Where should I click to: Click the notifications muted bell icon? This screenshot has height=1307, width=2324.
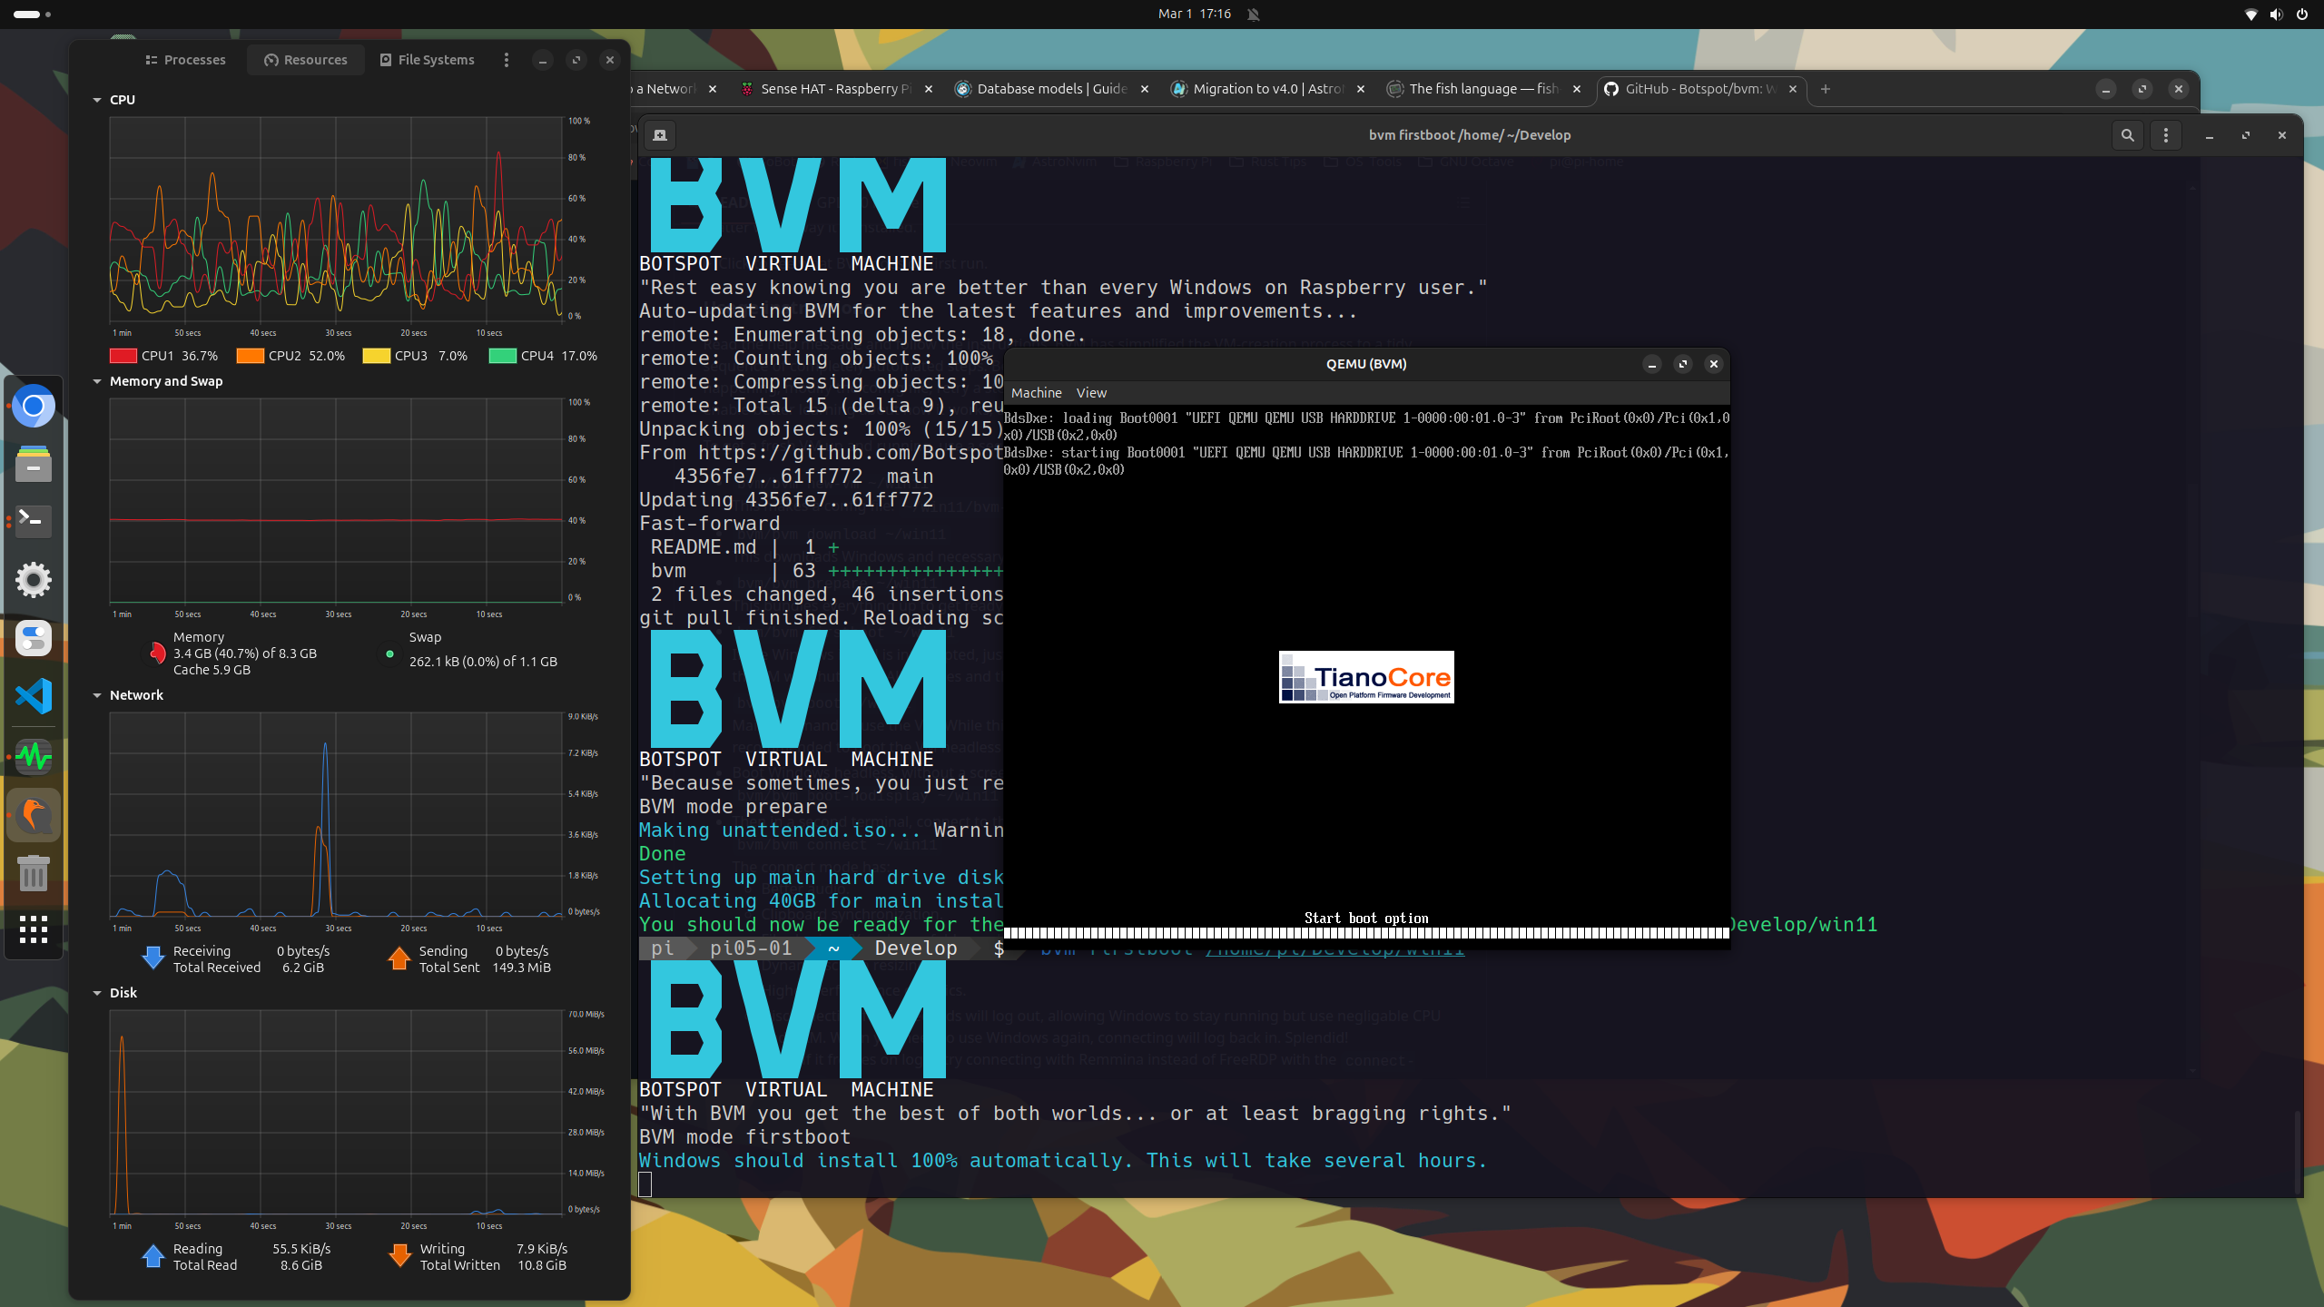click(1253, 14)
